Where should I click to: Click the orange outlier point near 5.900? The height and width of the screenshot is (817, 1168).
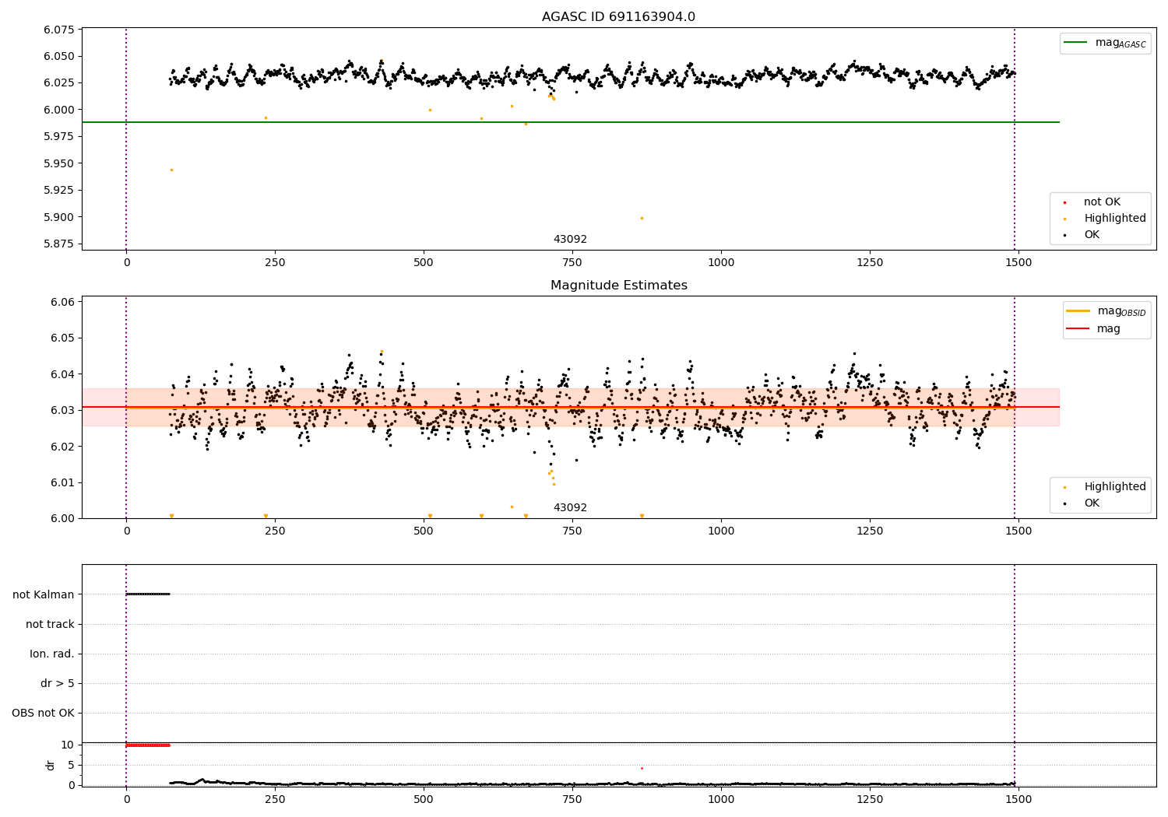pos(642,218)
